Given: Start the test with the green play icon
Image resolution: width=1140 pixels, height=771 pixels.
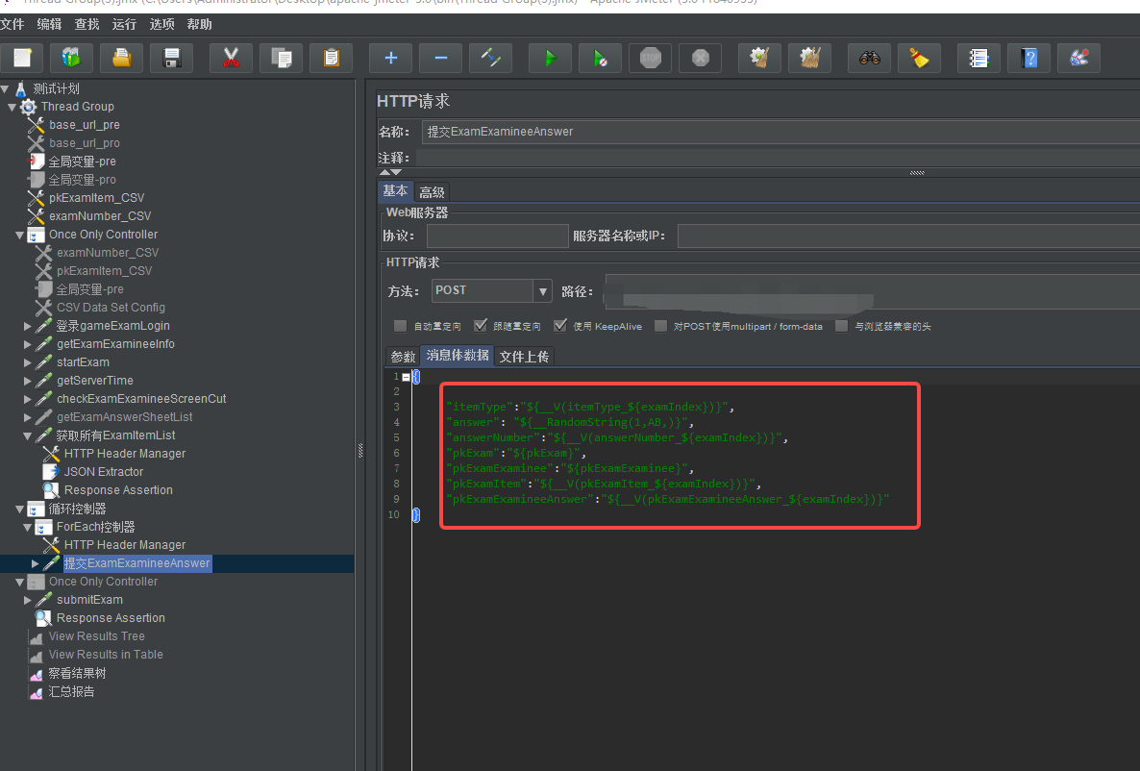Looking at the screenshot, I should 551,59.
